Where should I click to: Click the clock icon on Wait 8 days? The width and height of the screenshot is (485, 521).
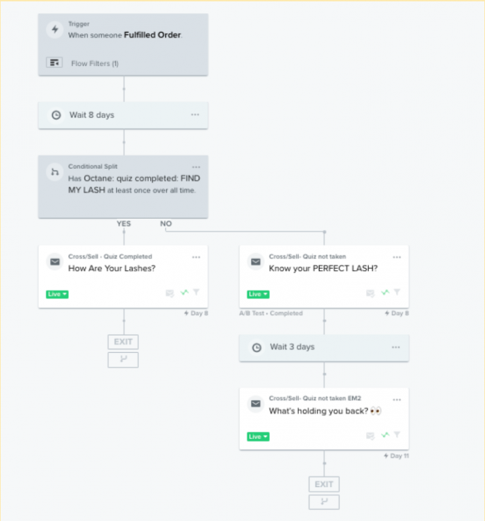pyautogui.click(x=56, y=115)
